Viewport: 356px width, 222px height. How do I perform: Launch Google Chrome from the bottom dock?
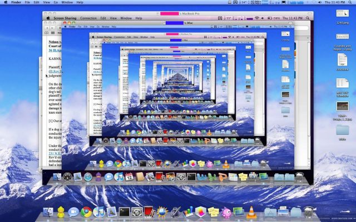tap(86, 212)
